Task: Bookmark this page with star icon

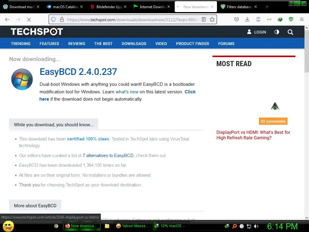Action: (212, 19)
